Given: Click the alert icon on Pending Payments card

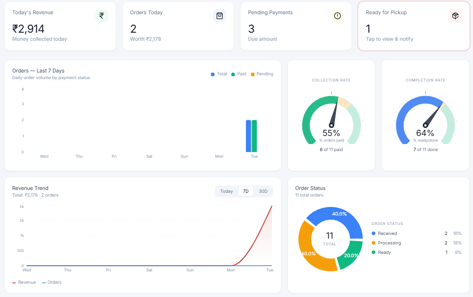Looking at the screenshot, I should 337,16.
